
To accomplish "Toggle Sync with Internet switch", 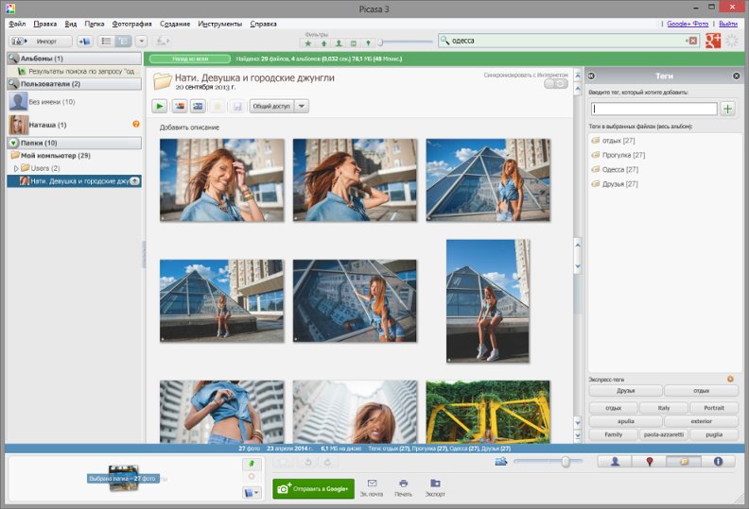I will click(x=556, y=84).
